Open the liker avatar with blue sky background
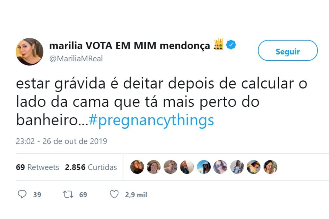Screen dimensions: 329x219 coord(204,167)
